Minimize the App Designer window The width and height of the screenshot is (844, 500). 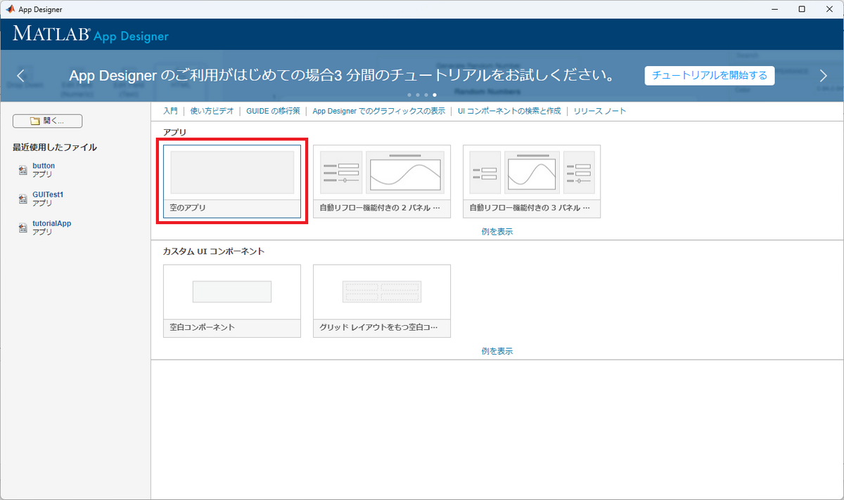[x=774, y=9]
